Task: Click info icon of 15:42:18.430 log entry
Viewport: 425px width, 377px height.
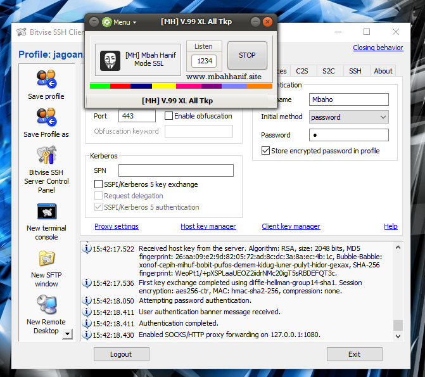Action: (87, 335)
